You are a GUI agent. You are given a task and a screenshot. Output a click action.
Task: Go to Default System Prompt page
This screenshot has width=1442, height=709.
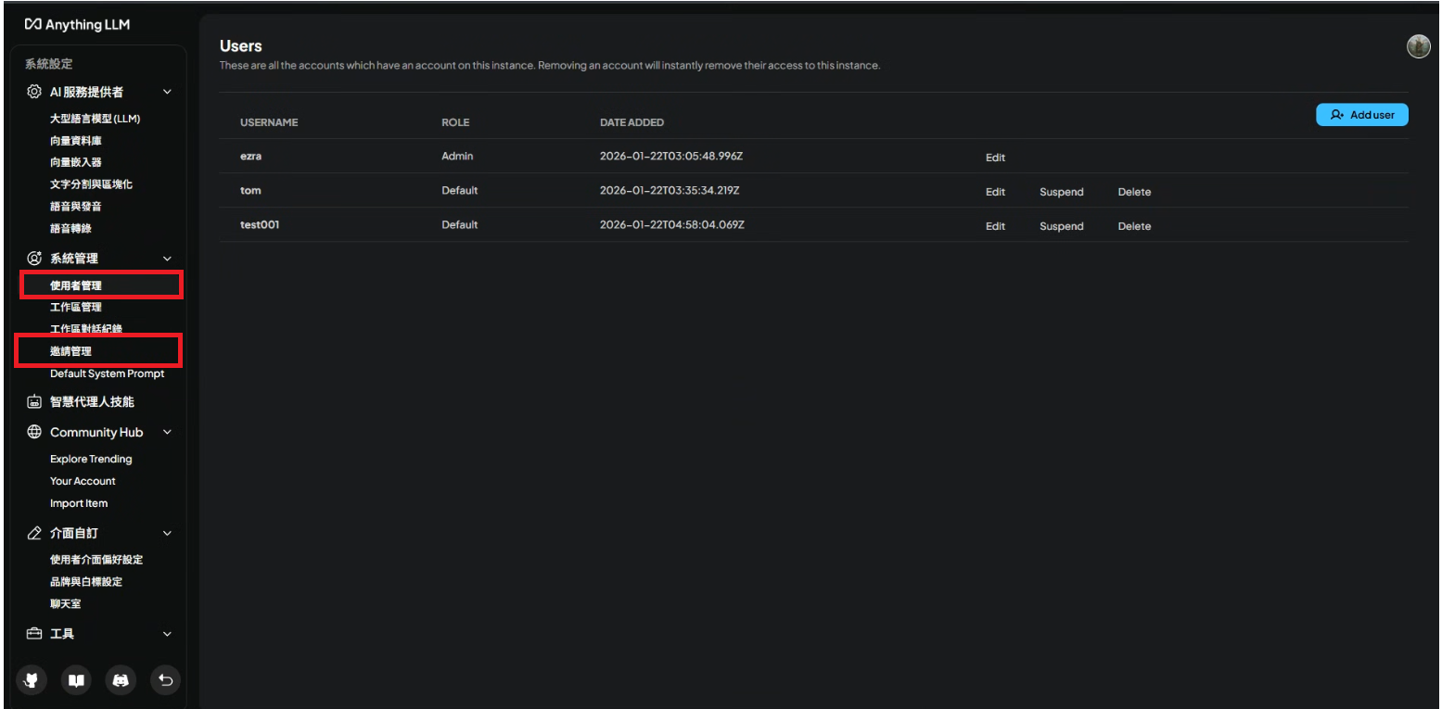(107, 373)
